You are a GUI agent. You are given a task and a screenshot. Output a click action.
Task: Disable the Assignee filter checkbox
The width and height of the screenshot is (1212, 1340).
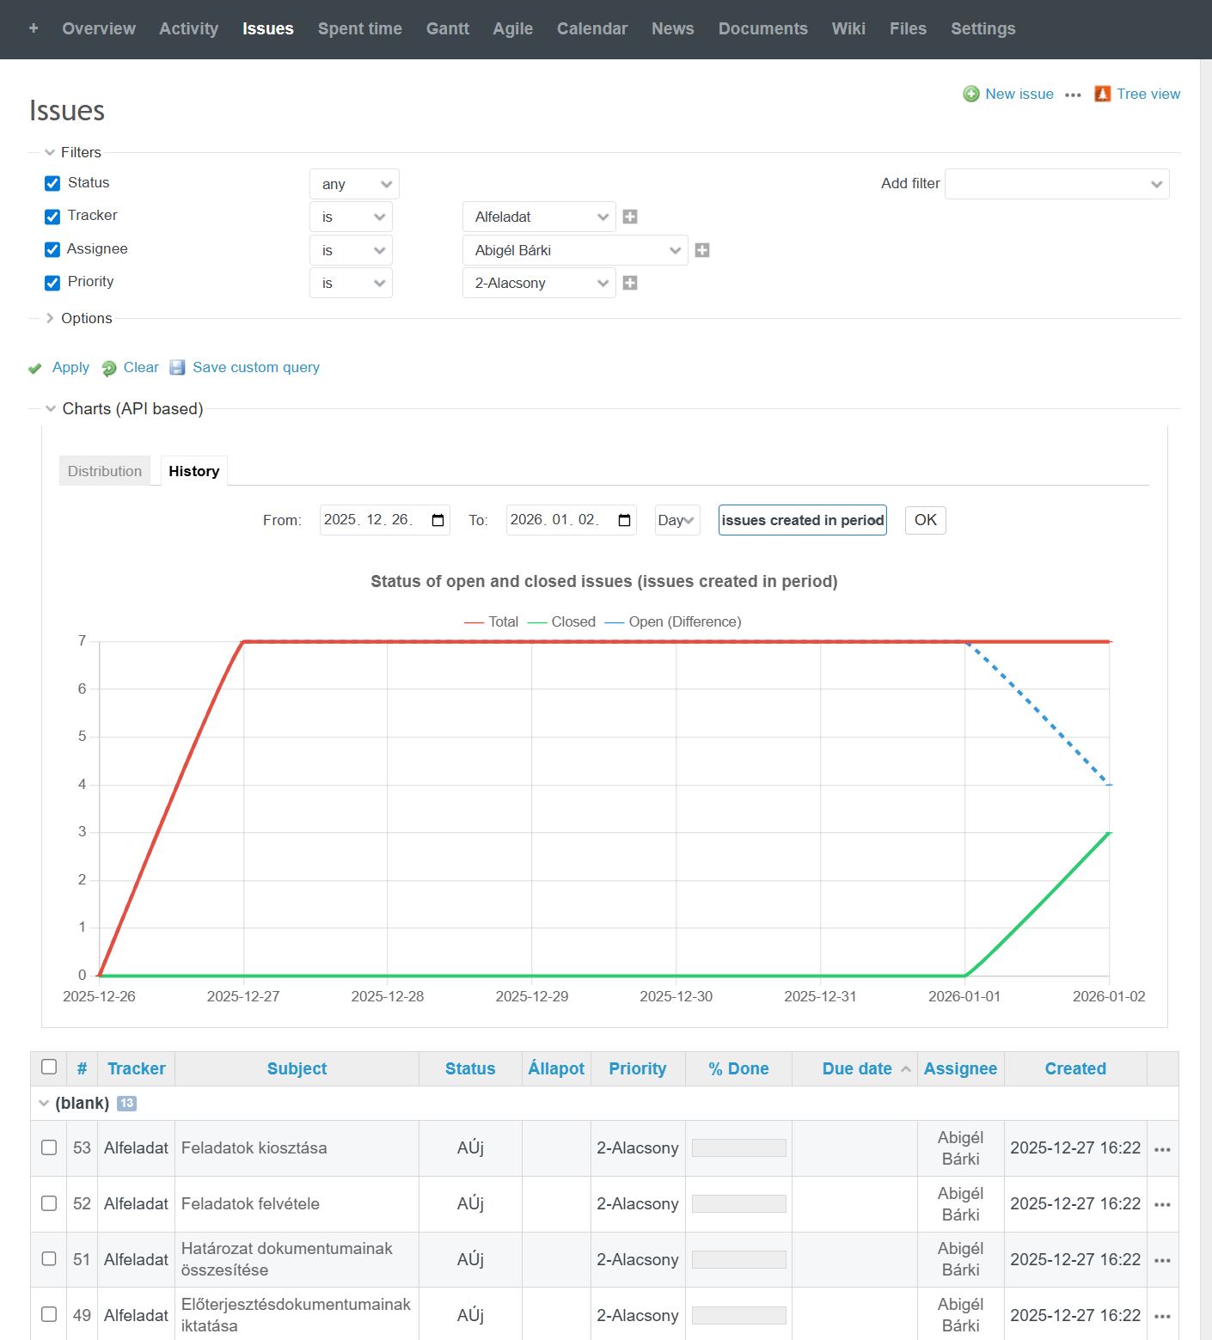[x=52, y=249]
